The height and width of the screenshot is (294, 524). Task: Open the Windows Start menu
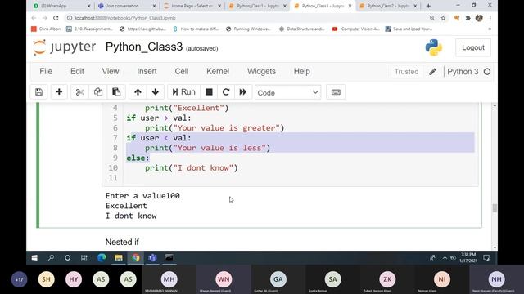tap(34, 258)
